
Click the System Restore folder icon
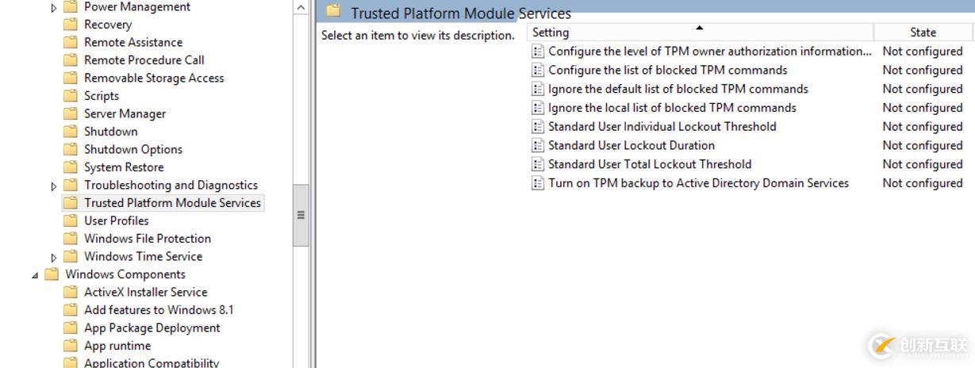pyautogui.click(x=71, y=167)
